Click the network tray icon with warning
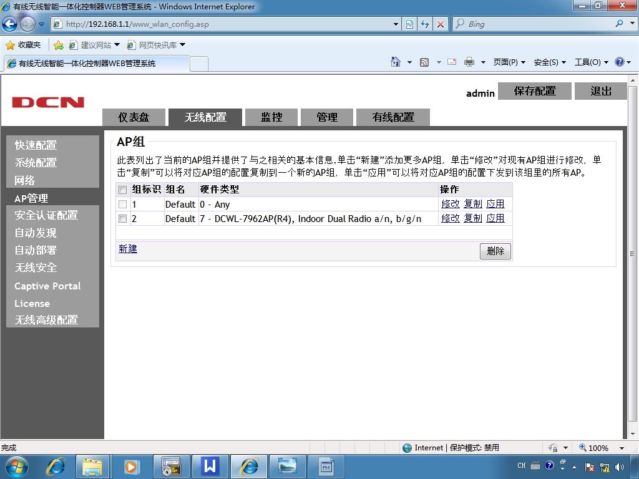The width and height of the screenshot is (639, 479). 605,467
